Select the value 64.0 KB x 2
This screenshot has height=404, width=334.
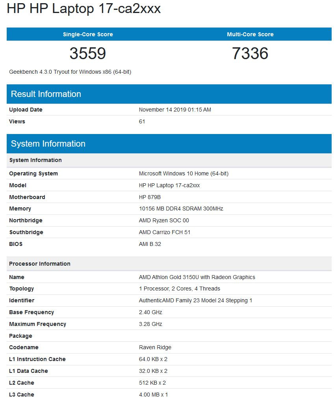coord(153,359)
